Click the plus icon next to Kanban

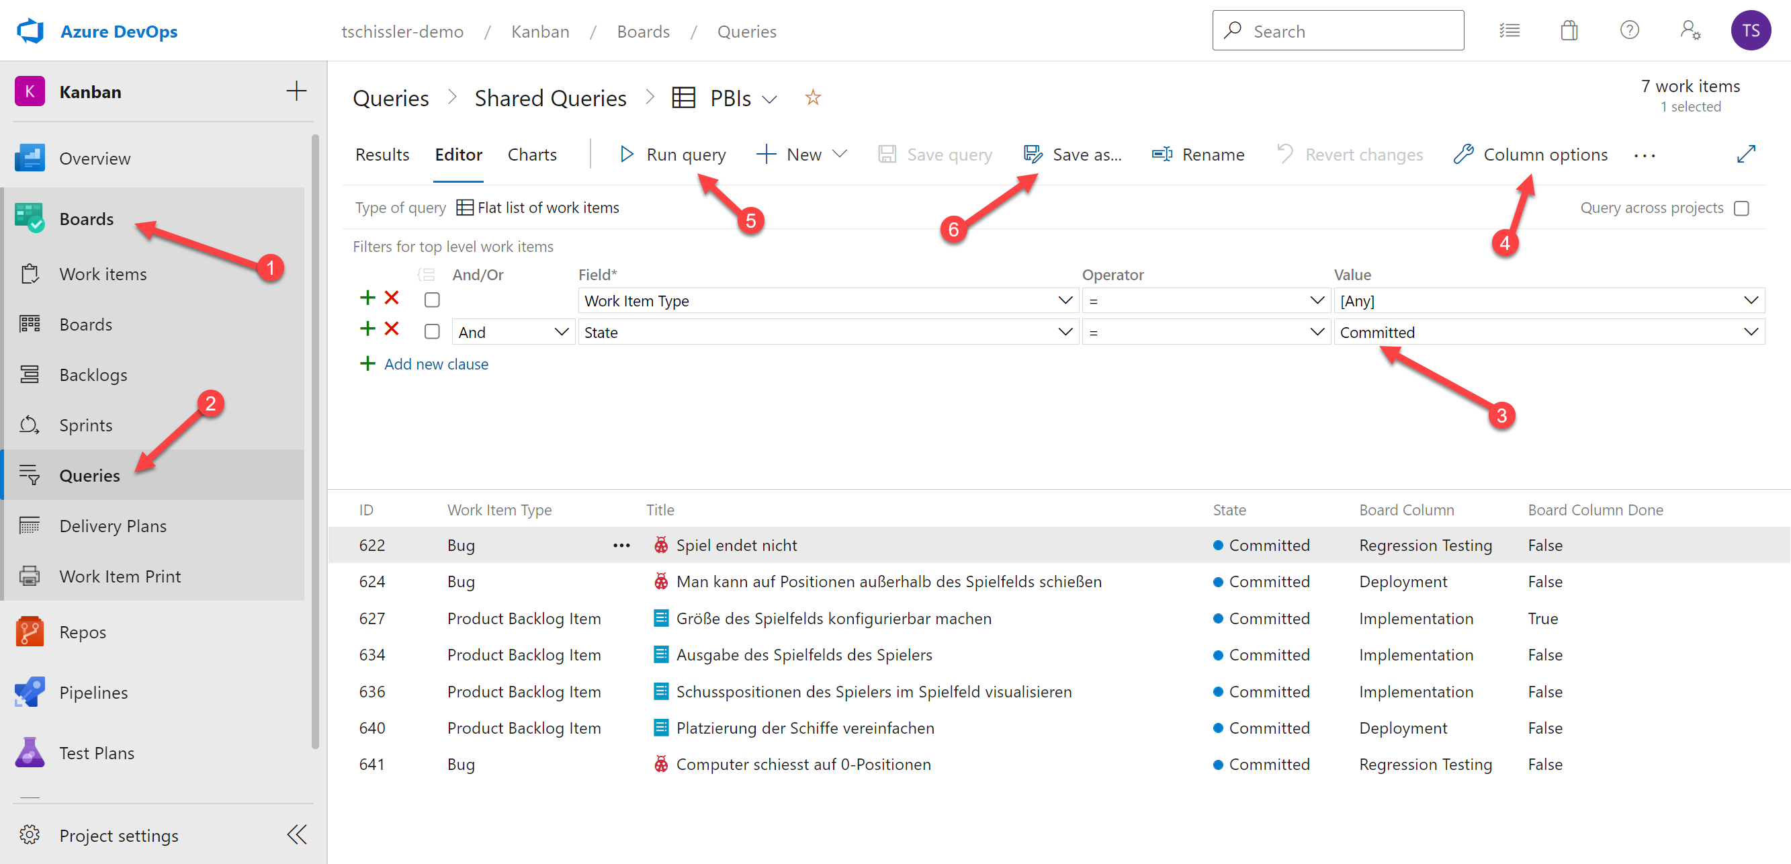pos(296,91)
